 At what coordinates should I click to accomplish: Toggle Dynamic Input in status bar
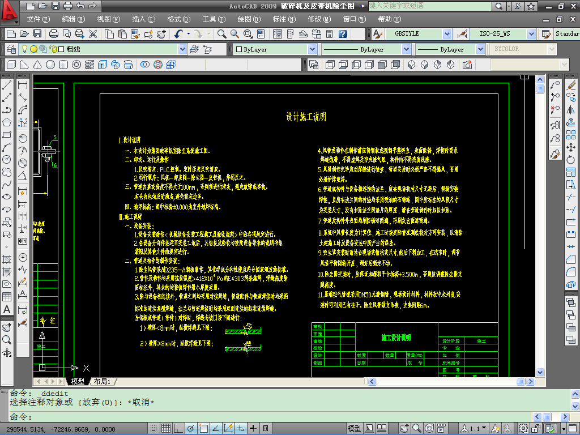(241, 428)
